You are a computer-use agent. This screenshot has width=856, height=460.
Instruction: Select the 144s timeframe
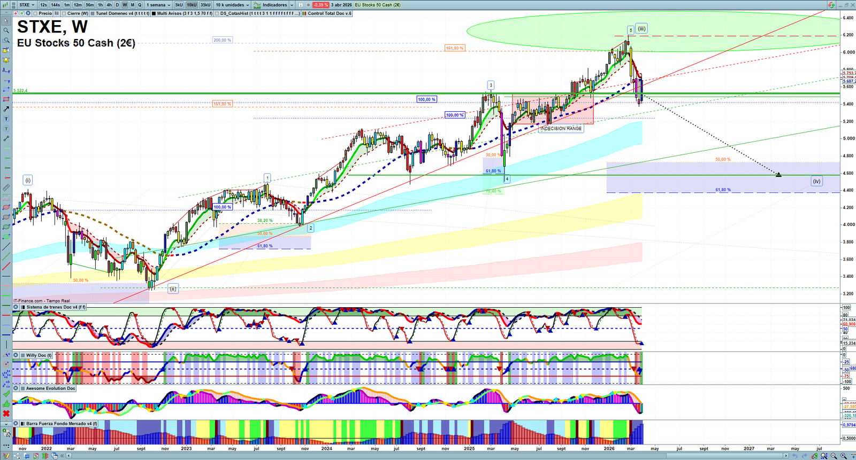[55, 5]
